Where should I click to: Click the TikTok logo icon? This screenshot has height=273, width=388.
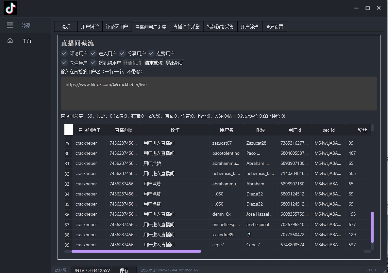[10, 8]
